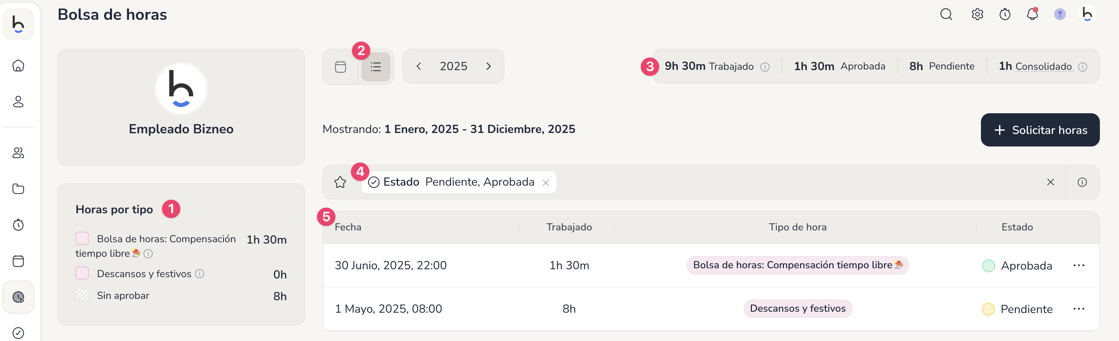This screenshot has height=341, width=1119.
Task: Open the Consolidado hours link
Action: pos(1043,66)
